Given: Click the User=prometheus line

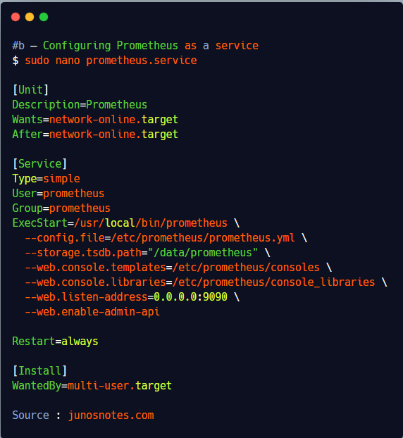Looking at the screenshot, I should click(58, 194).
